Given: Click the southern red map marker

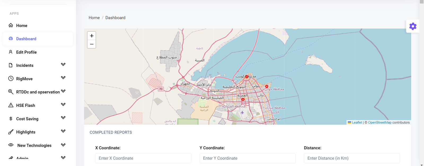Looking at the screenshot, I should 243,99.
